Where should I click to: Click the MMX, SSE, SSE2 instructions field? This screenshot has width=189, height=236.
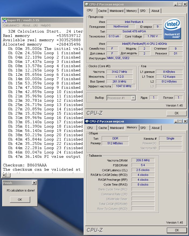145,58
